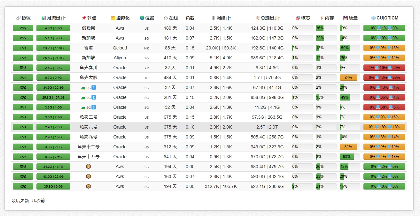The width and height of the screenshot is (420, 216).
Task: Click the 84% disk usage bar for 龟壳大阪
Action: pyautogui.click(x=348, y=78)
